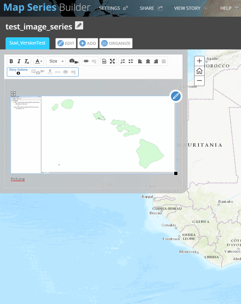Center align text
The height and width of the screenshot is (304, 241).
[148, 61]
